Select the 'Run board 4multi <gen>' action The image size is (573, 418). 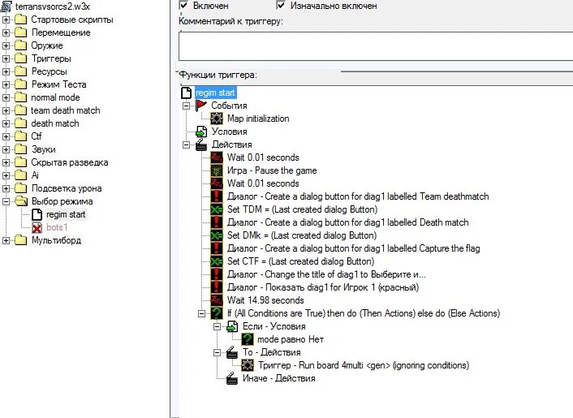364,365
